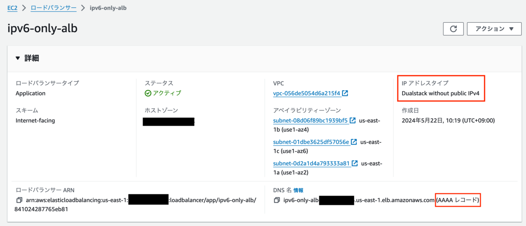
Task: Click the refresh icon button
Action: (454, 29)
